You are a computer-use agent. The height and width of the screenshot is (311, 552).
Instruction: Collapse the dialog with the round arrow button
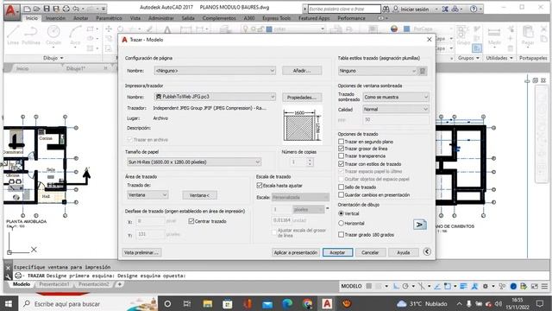tap(427, 251)
